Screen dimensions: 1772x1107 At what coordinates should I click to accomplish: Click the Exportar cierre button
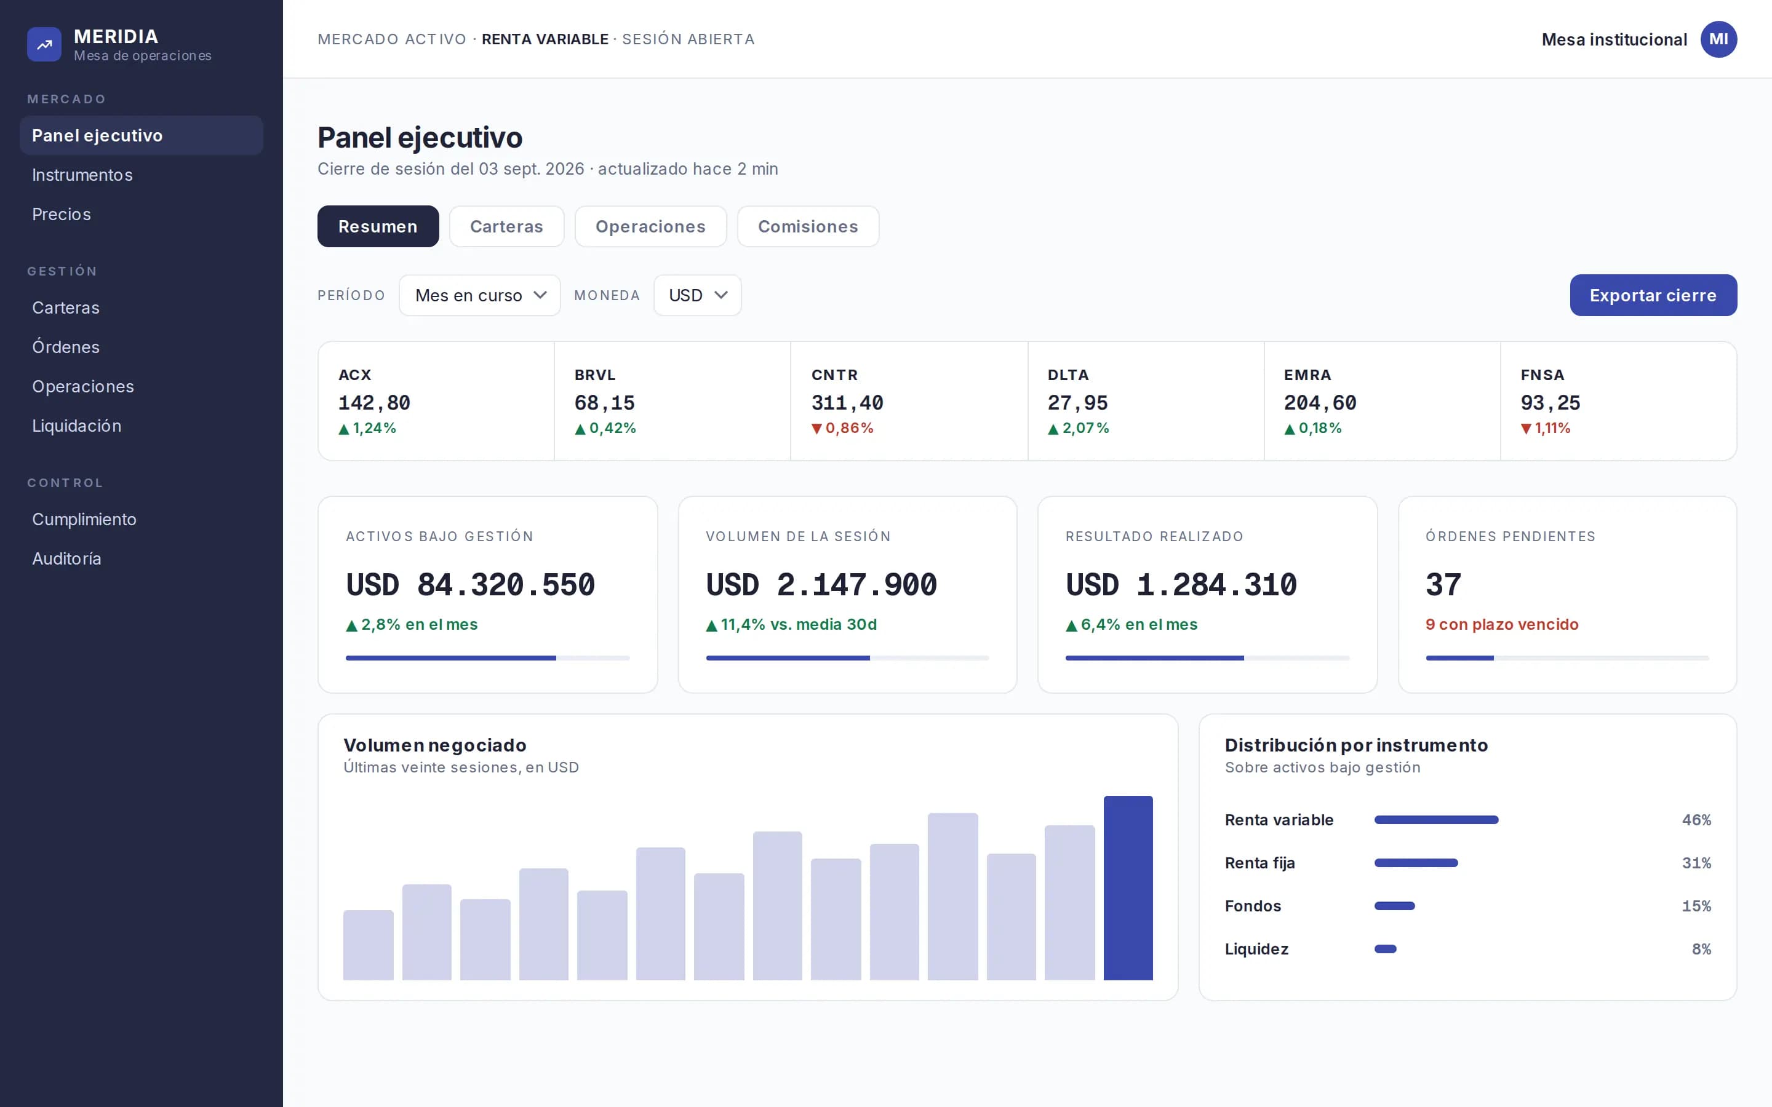point(1653,295)
